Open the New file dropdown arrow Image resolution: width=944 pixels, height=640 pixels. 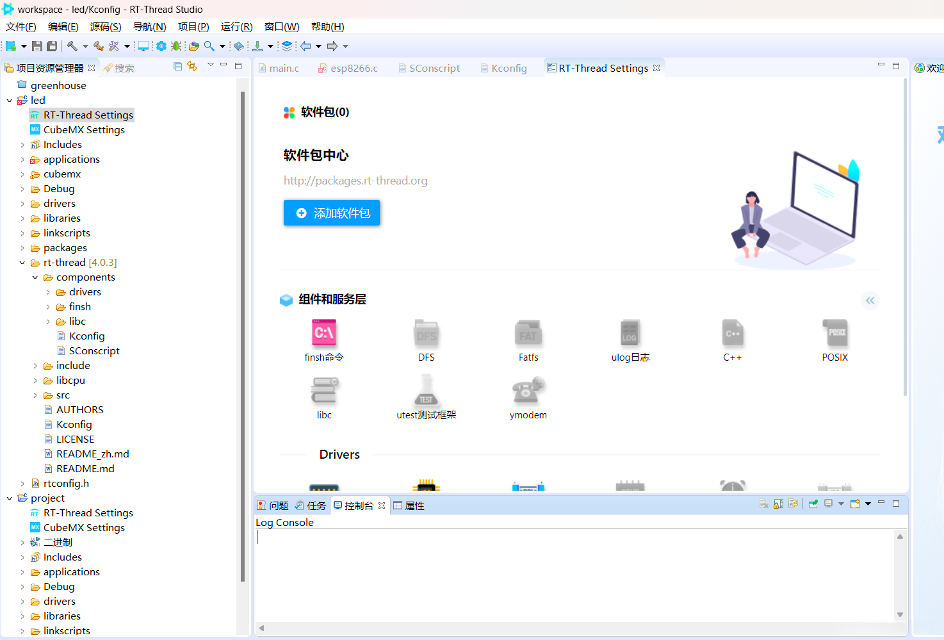coord(24,46)
